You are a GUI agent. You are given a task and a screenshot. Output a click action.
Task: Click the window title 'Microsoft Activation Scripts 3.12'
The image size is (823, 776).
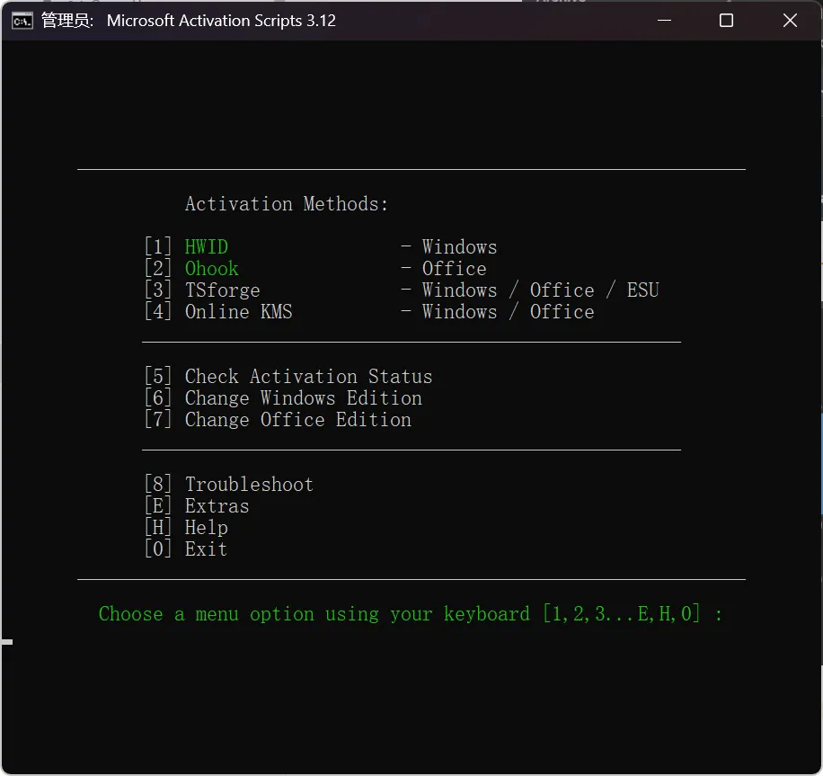221,21
